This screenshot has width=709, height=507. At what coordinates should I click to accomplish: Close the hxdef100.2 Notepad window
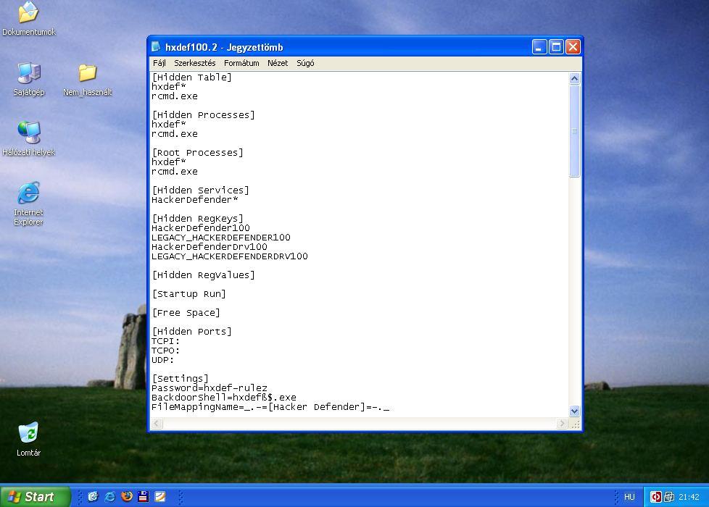point(573,47)
